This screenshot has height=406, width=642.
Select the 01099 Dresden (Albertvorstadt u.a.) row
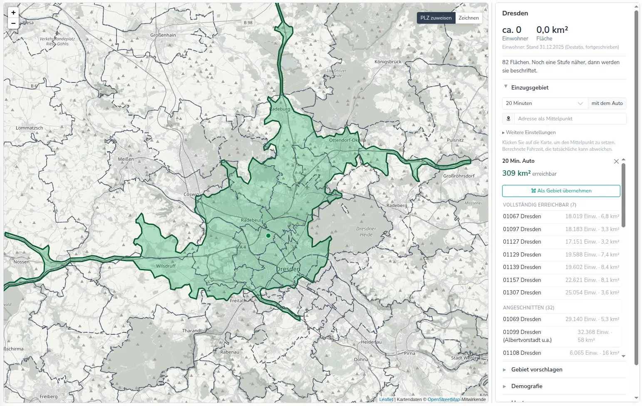(x=561, y=336)
